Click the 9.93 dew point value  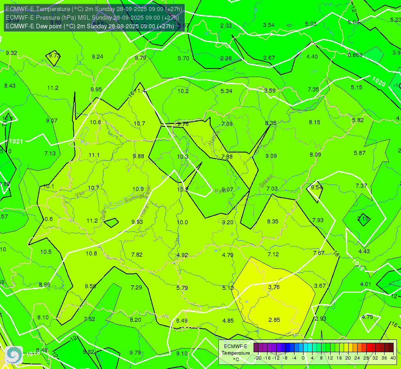click(137, 222)
